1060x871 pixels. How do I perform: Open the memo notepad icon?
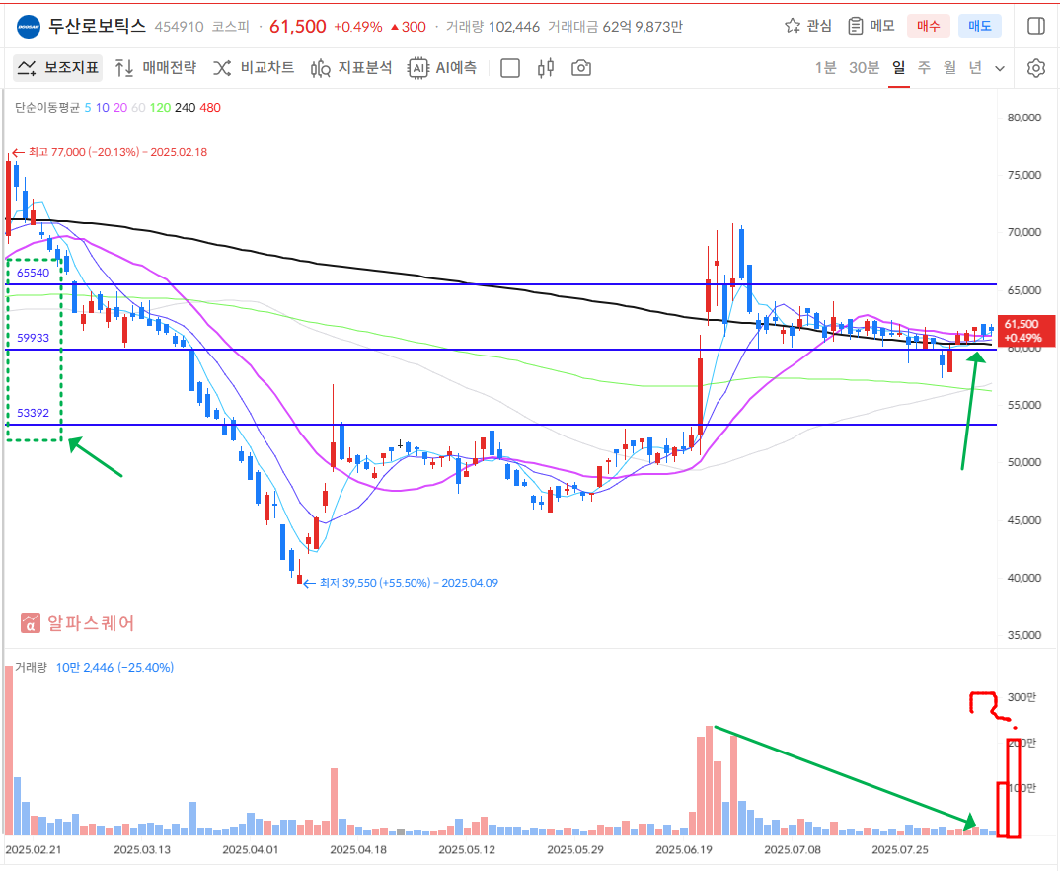pyautogui.click(x=855, y=26)
